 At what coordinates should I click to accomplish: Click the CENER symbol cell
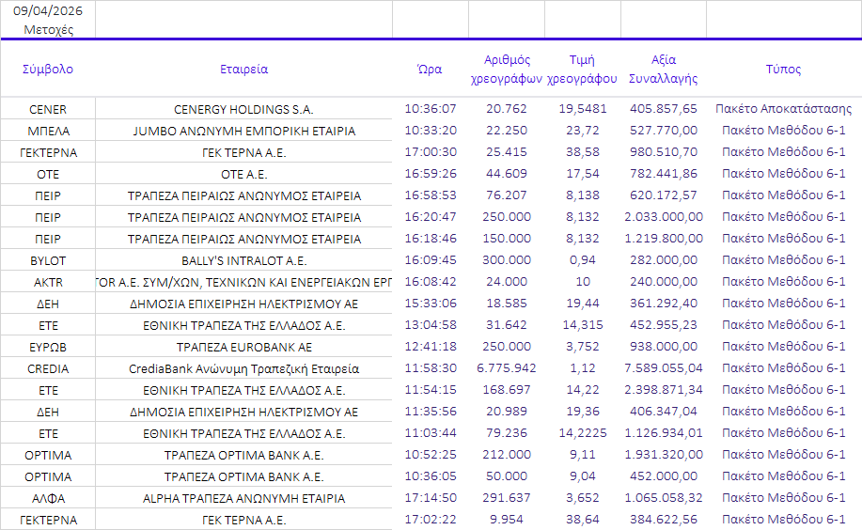click(48, 109)
